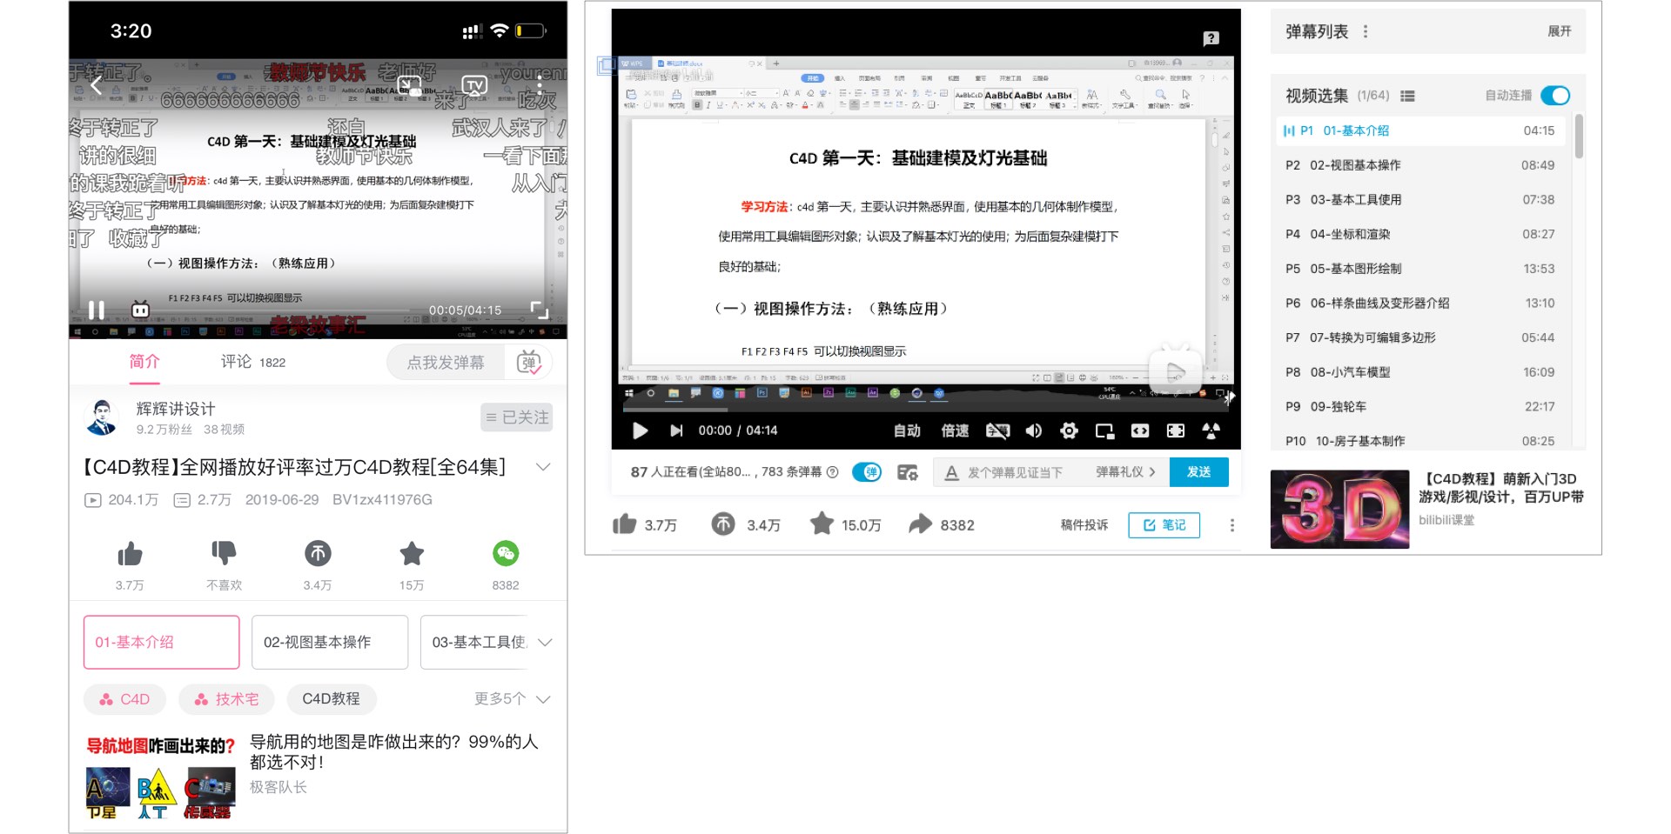Open danmaku font style A icon
Image resolution: width=1671 pixels, height=834 pixels.
[x=951, y=472]
